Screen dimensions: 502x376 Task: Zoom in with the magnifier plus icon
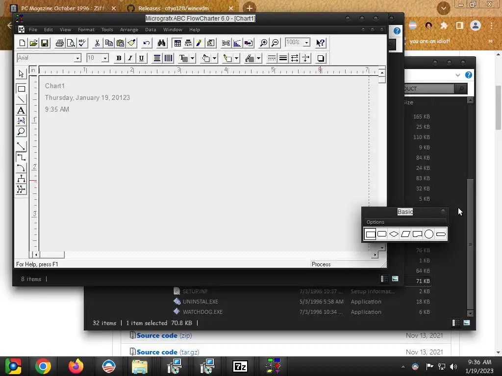[x=264, y=43]
